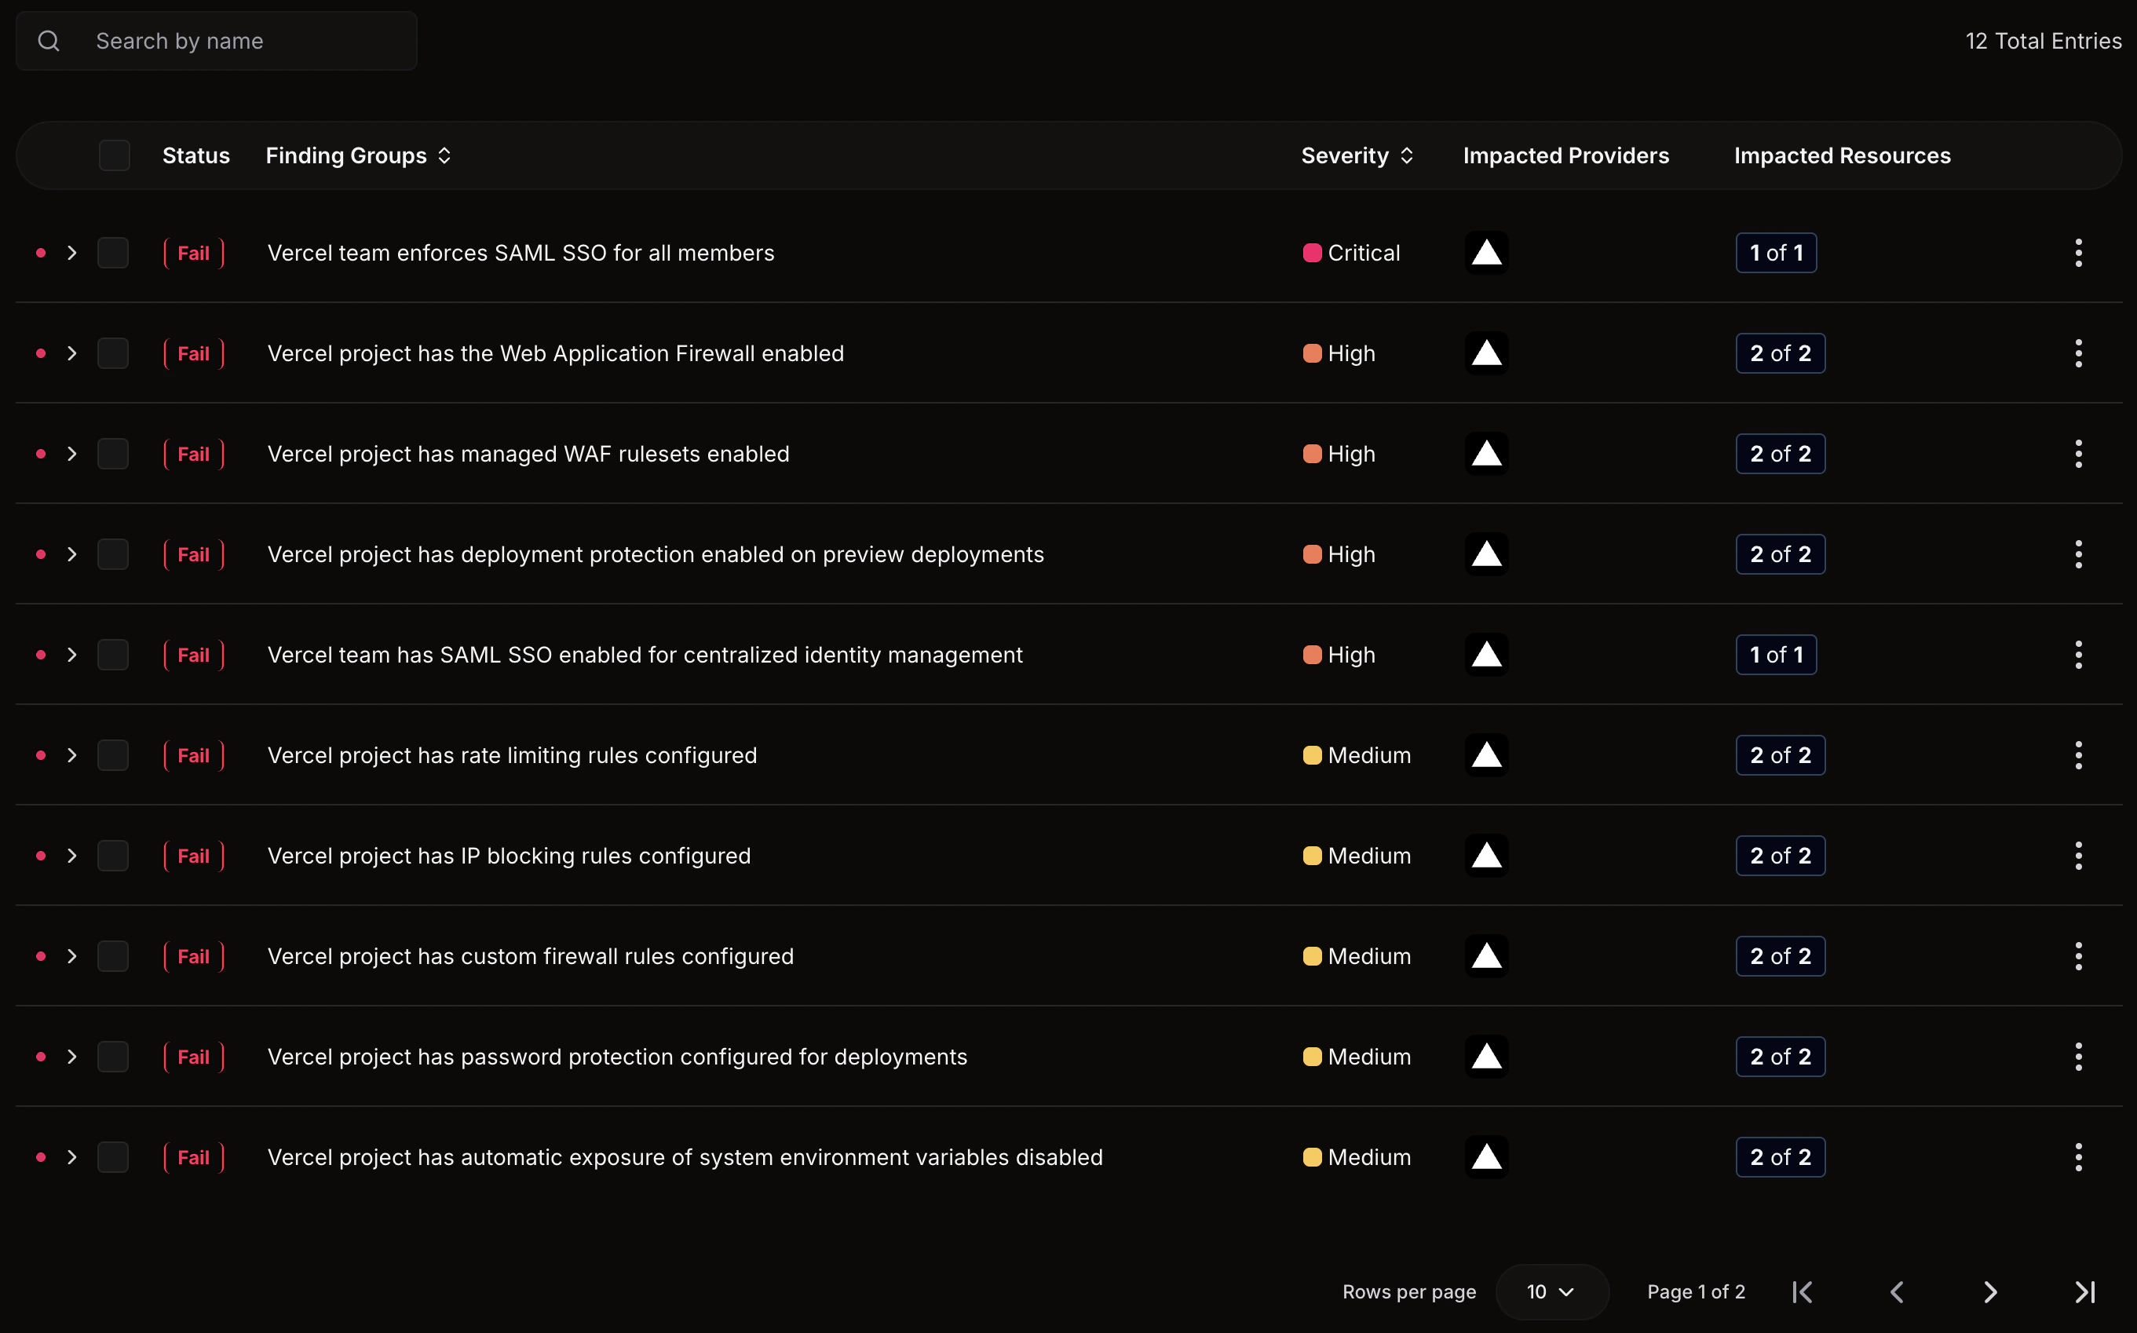Viewport: 2137px width, 1333px height.
Task: Click 'Vercel project has password protection' finding text
Action: (x=617, y=1057)
